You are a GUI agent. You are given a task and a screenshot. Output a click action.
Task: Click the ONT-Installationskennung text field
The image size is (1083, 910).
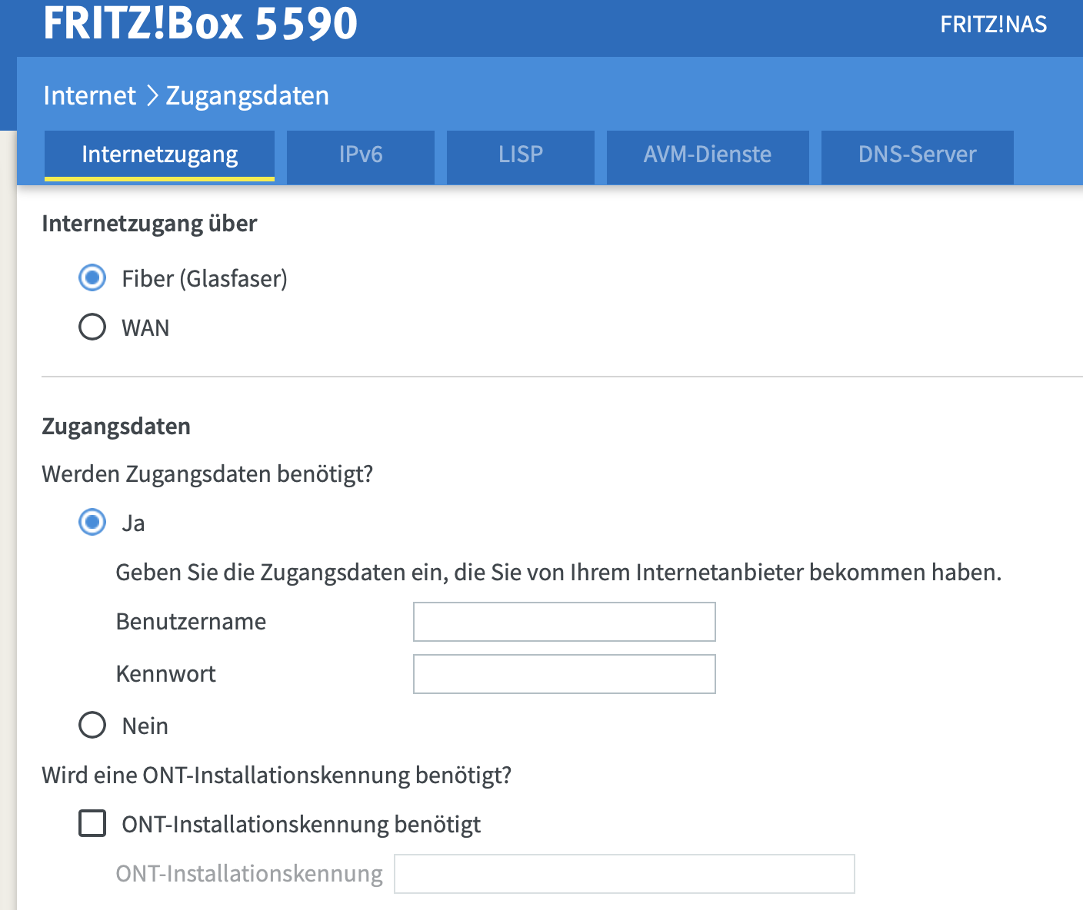pos(625,874)
